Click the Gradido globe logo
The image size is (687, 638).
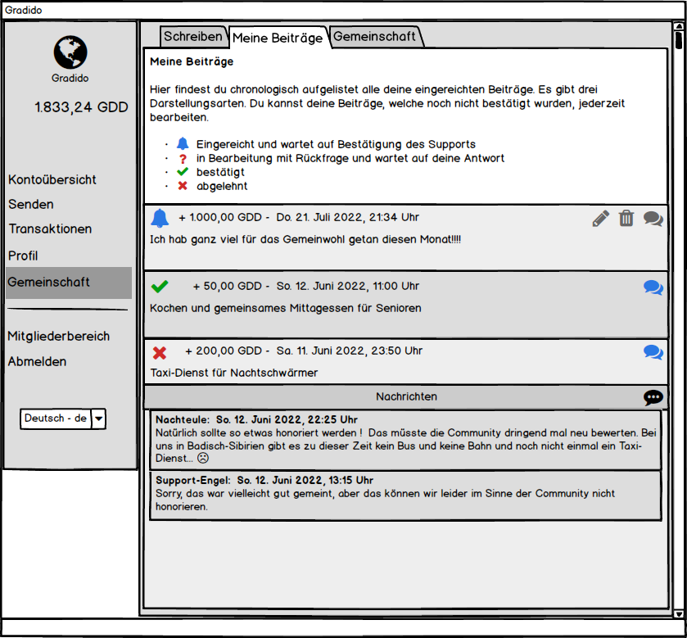tap(70, 52)
